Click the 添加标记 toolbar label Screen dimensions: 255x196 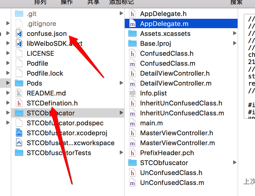tap(121, 2)
